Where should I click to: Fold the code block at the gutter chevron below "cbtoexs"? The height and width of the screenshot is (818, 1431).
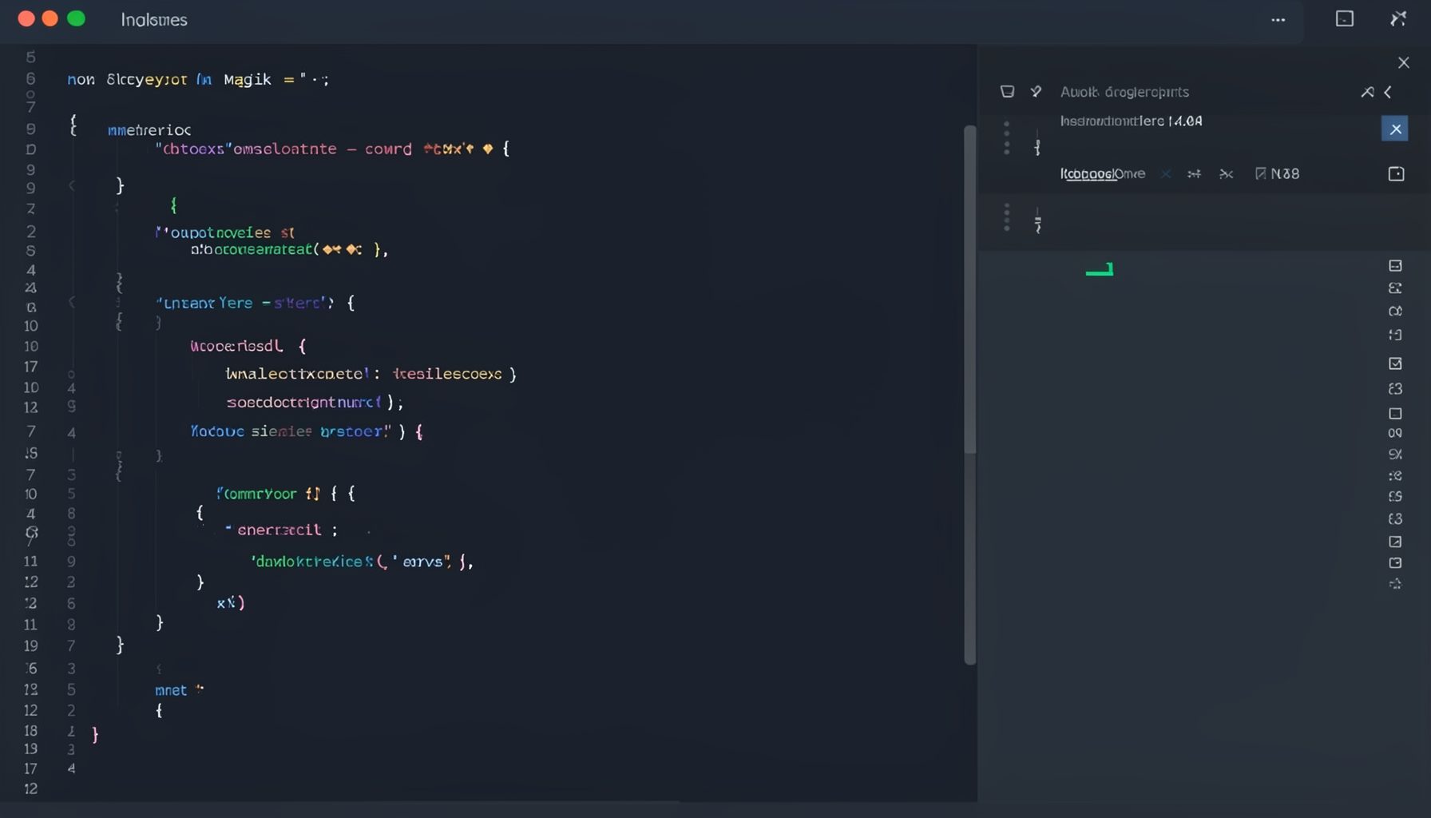coord(72,186)
